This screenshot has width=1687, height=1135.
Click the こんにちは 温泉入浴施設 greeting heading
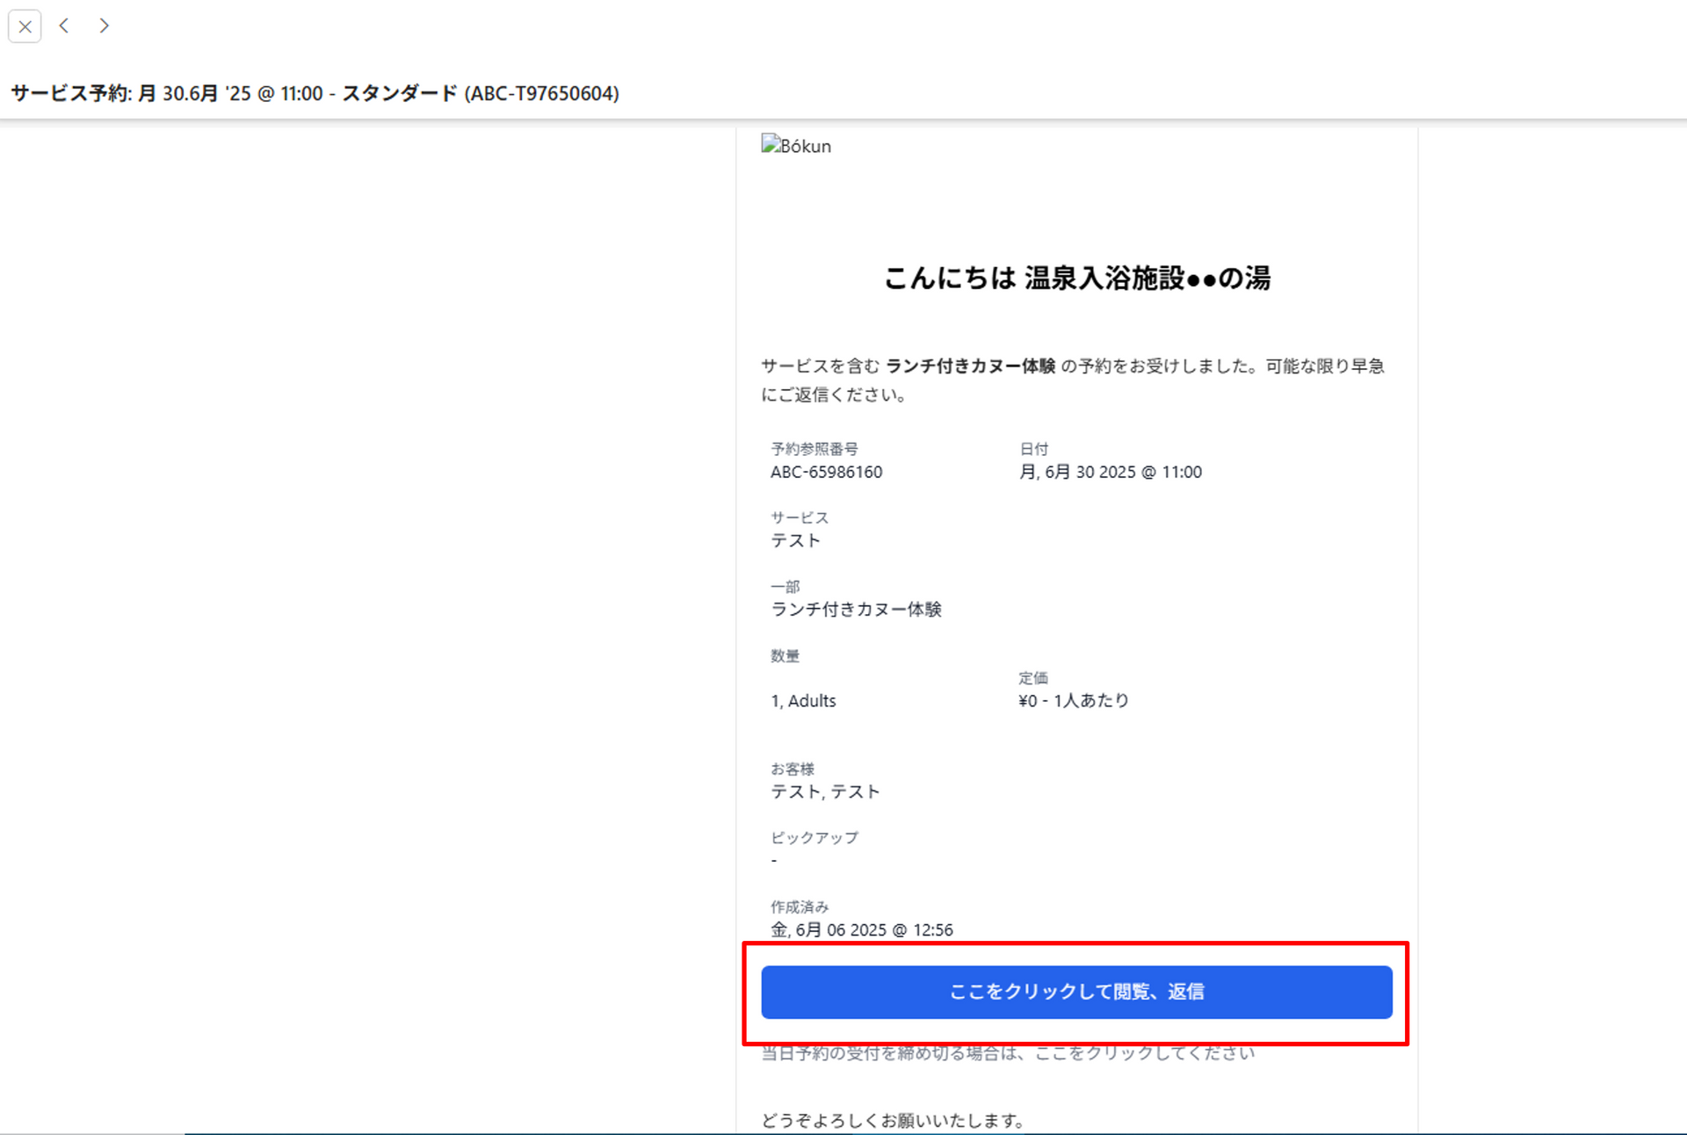click(x=1076, y=278)
